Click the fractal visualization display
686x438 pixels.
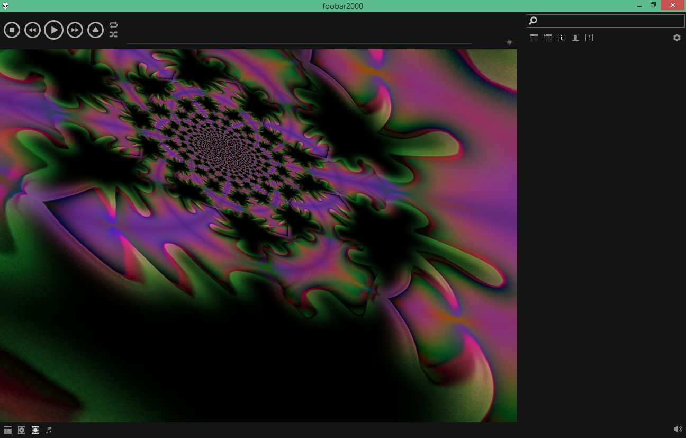258,236
